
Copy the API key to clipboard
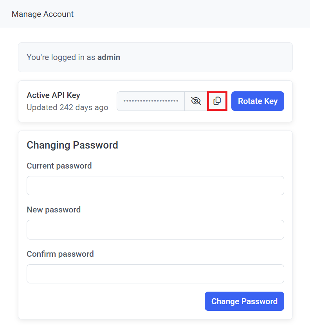217,101
